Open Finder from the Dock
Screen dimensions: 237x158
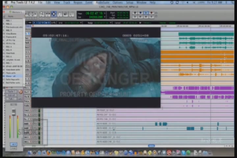29,153
